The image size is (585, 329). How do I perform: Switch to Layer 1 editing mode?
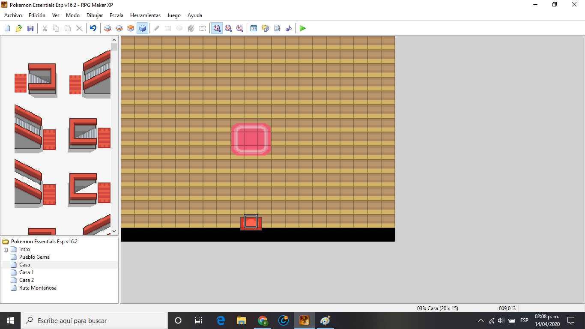coord(107,28)
